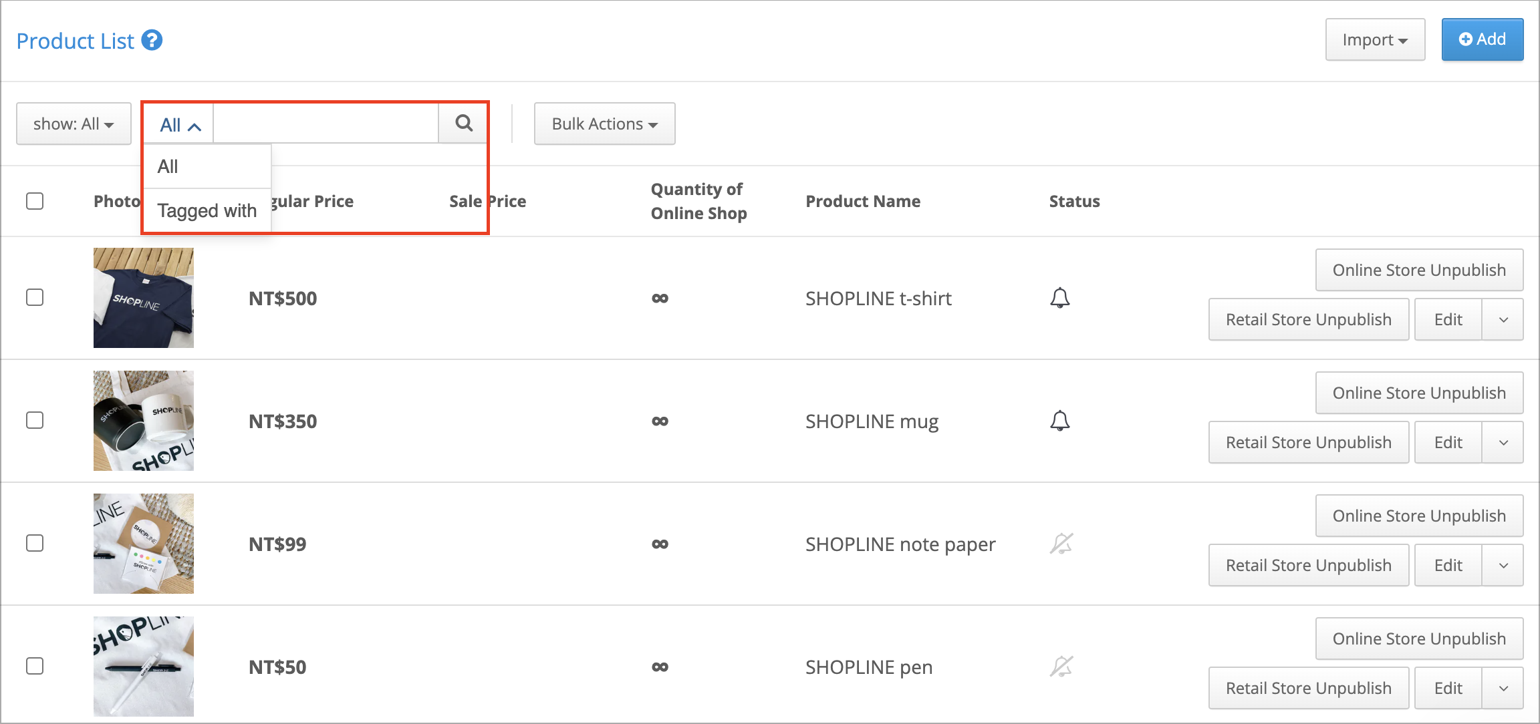Open the Import dropdown
Viewport: 1540px width, 724px height.
(1375, 40)
